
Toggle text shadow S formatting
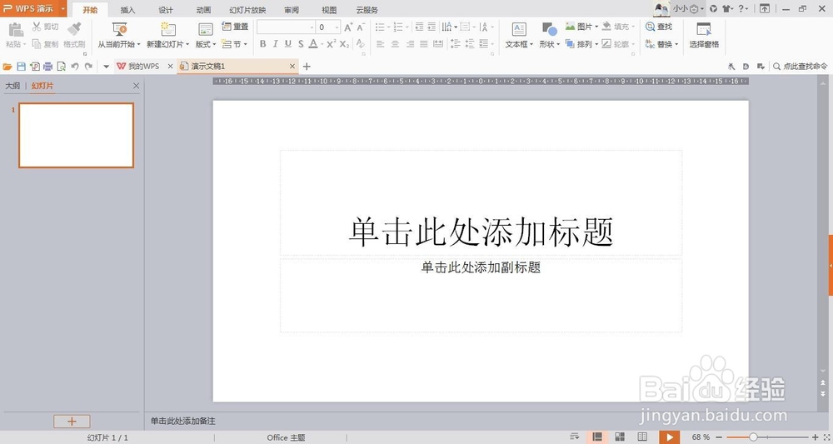(x=301, y=44)
